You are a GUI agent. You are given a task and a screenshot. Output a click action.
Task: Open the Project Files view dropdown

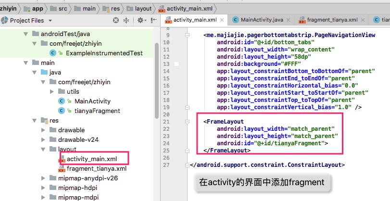click(x=50, y=21)
